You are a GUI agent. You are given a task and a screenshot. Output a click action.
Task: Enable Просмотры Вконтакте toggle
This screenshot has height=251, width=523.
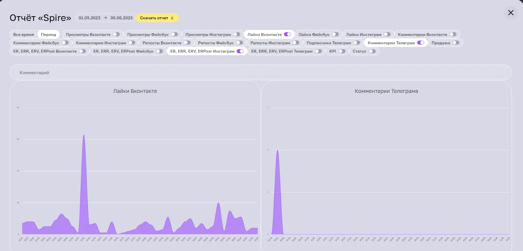(116, 34)
